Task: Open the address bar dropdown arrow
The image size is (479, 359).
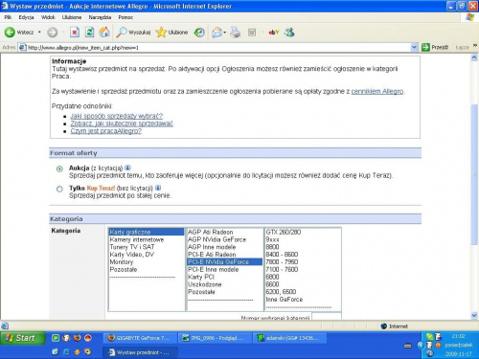Action: [414, 47]
